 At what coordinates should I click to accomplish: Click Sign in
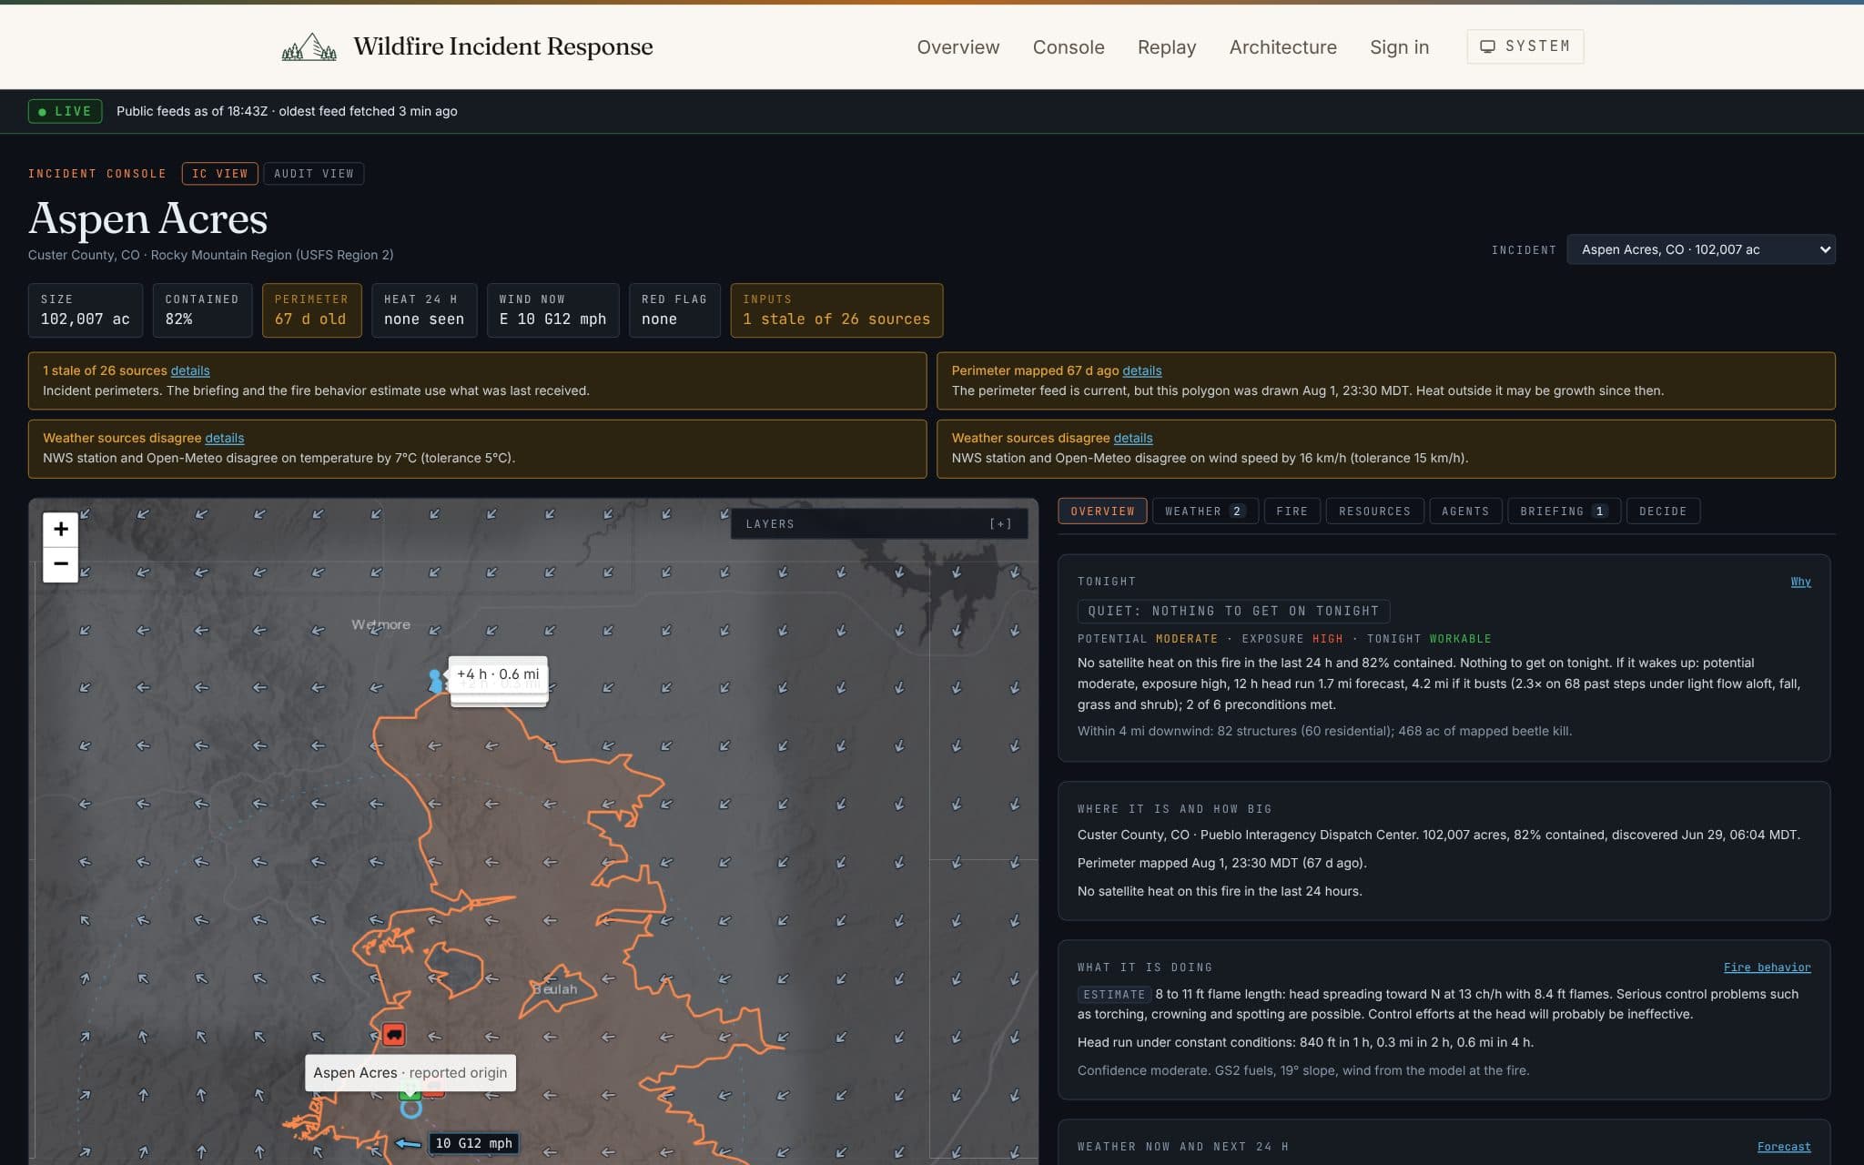tap(1399, 47)
